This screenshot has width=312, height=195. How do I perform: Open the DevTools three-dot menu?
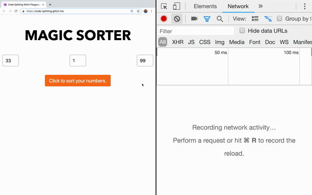[x=305, y=6]
